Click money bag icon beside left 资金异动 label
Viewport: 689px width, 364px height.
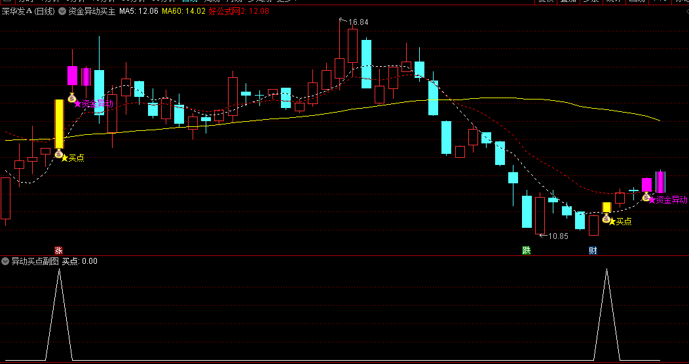pos(72,98)
